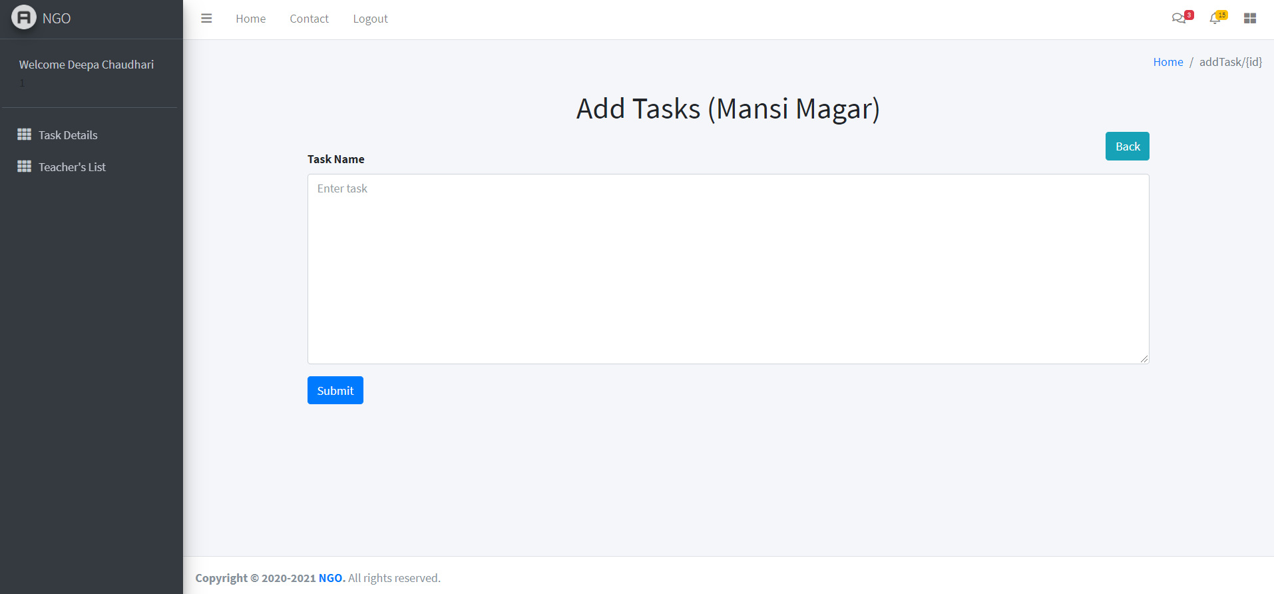Open the notifications bell icon
Image resolution: width=1274 pixels, height=594 pixels.
click(1215, 19)
